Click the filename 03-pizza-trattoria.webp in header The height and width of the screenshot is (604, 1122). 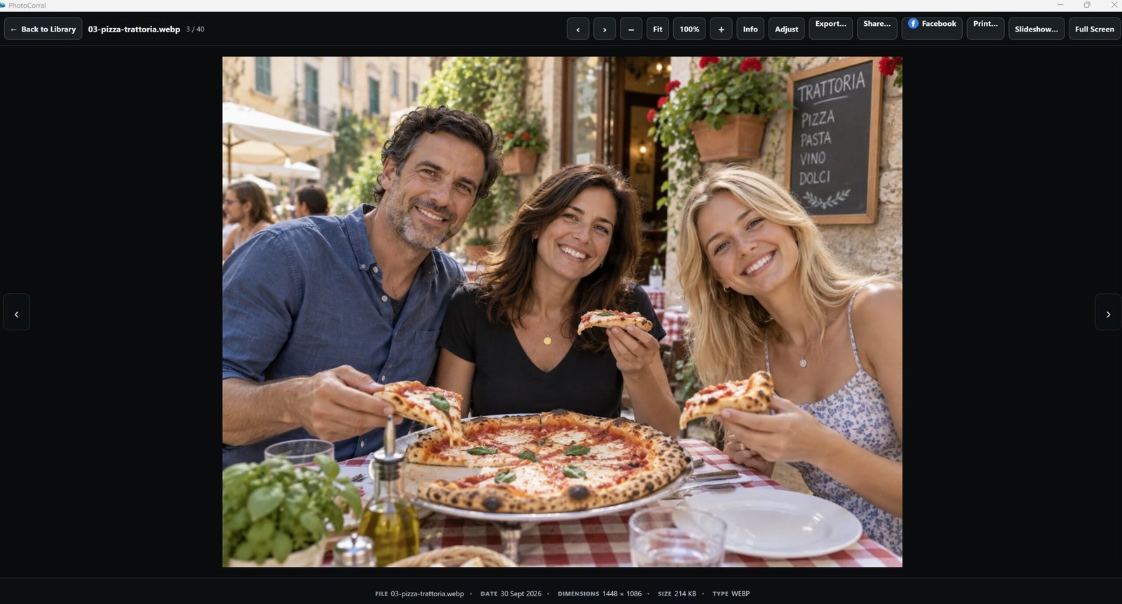[x=134, y=29]
